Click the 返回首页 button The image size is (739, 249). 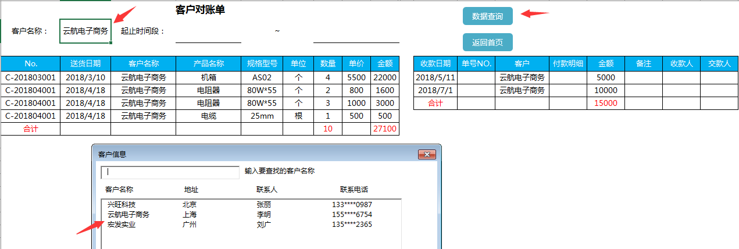(487, 42)
